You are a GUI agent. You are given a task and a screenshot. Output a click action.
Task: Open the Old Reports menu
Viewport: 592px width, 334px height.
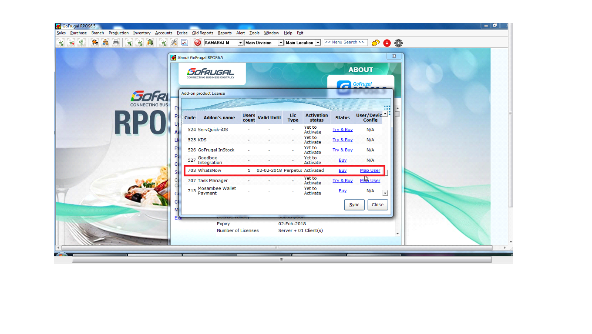pos(203,33)
